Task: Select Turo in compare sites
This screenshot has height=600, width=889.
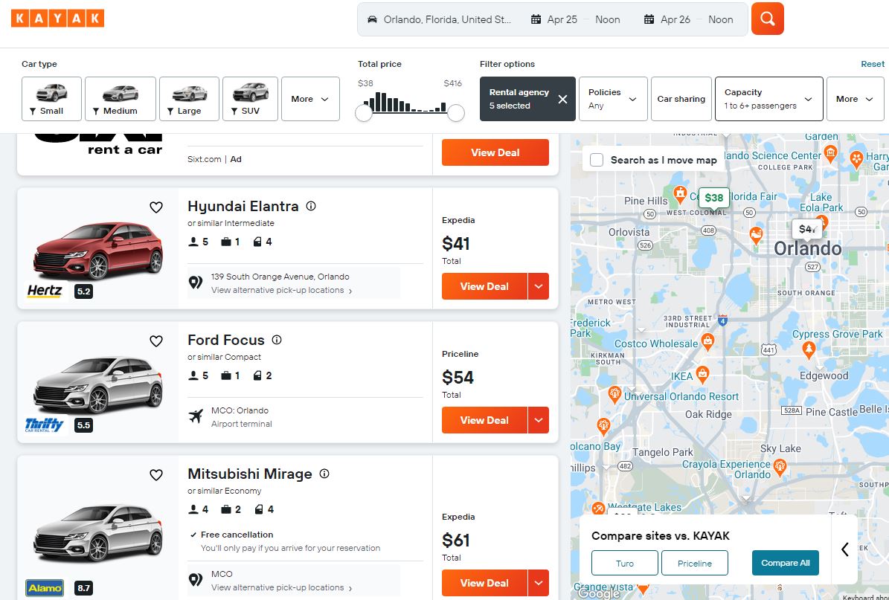Action: pos(625,563)
